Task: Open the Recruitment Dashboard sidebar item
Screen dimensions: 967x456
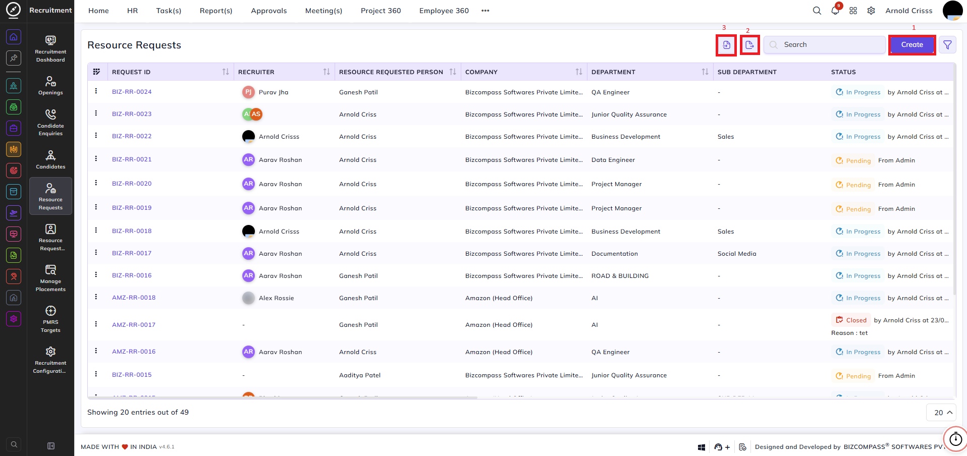Action: coord(50,48)
